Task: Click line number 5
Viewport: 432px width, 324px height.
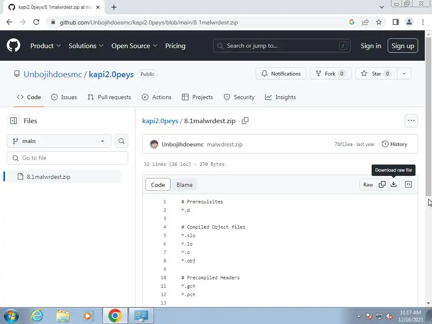Action: pos(165,235)
